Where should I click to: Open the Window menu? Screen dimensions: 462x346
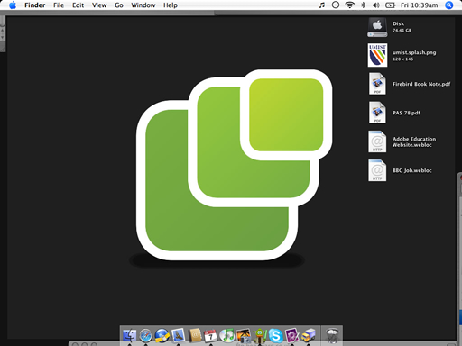[143, 5]
